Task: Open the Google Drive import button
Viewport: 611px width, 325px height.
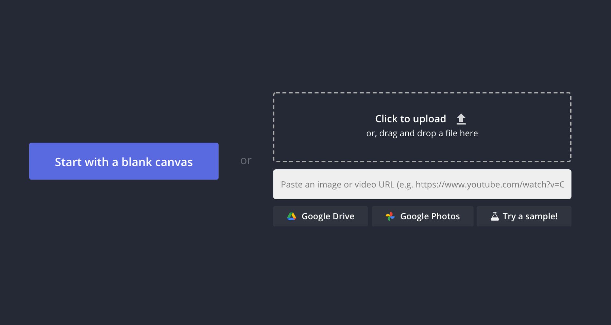Action: pos(320,216)
